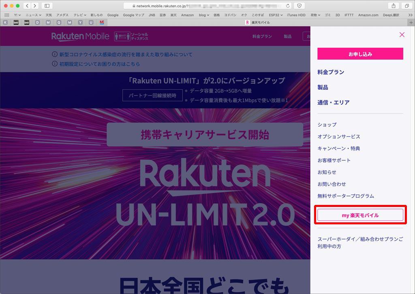
Task: Expand the ESP32 bookmarks folder
Action: (276, 15)
